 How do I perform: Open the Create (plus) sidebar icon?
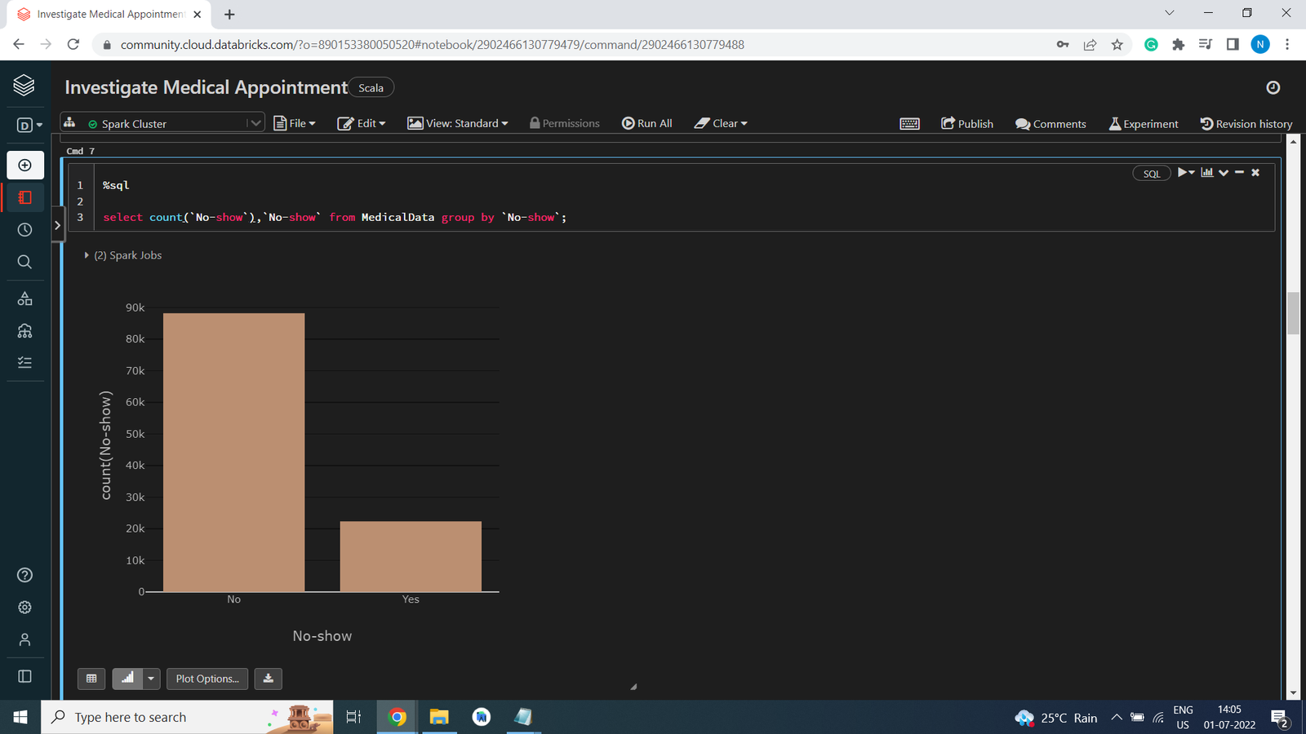point(25,166)
